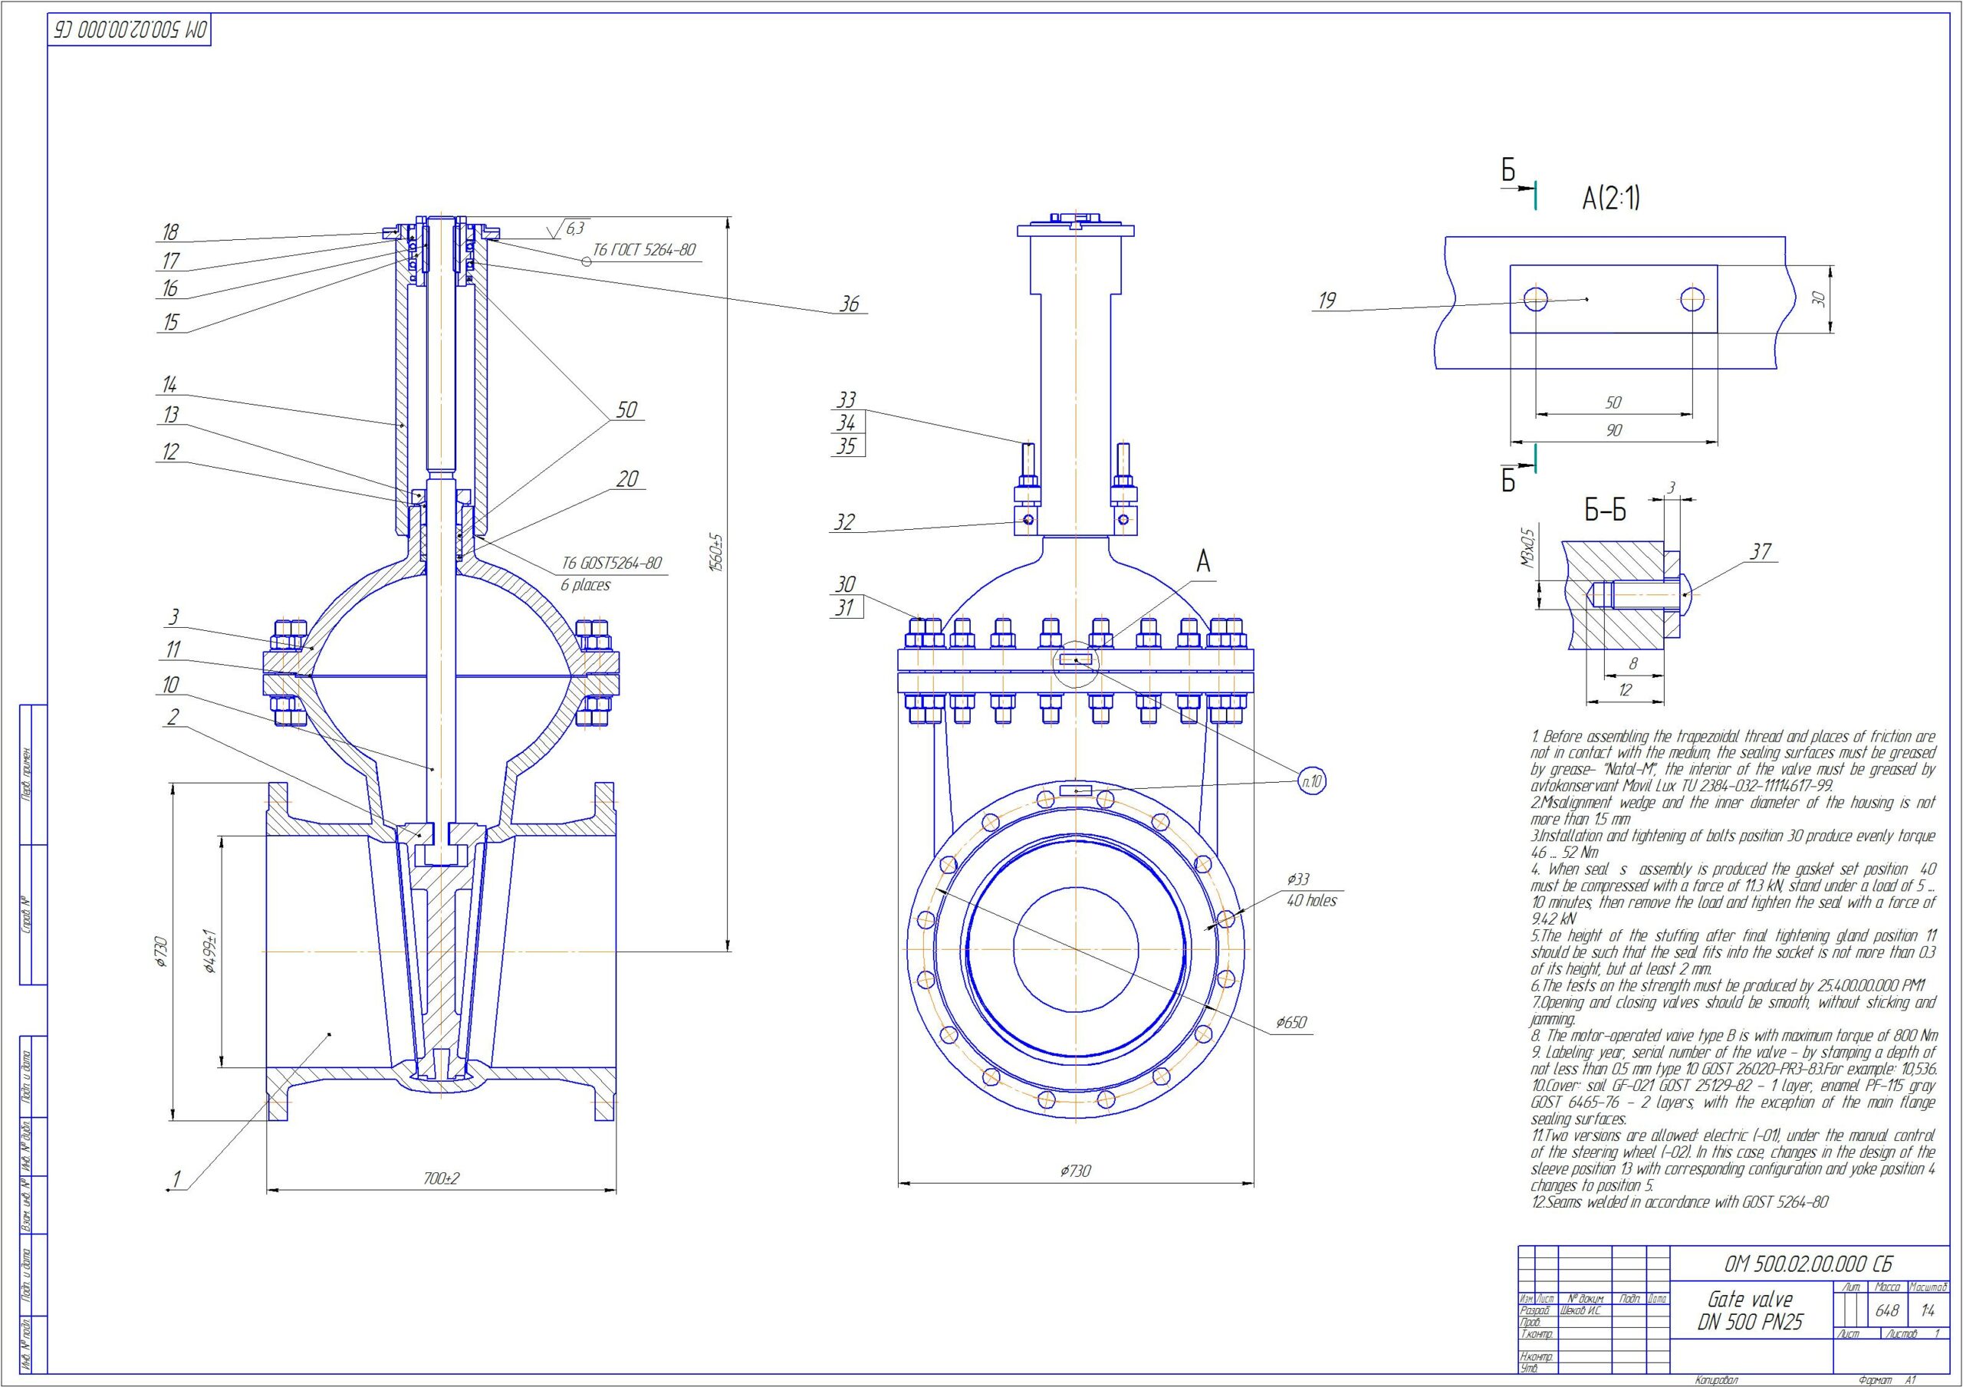Click part callout number 31
The width and height of the screenshot is (1963, 1387).
pyautogui.click(x=845, y=607)
